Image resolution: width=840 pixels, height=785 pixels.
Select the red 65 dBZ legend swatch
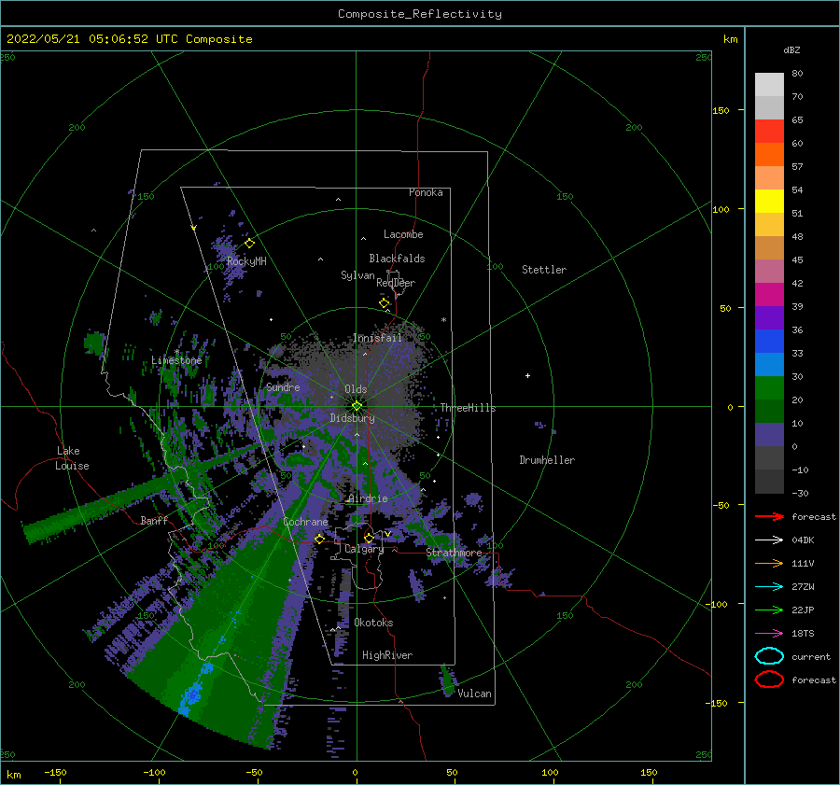[x=769, y=132]
